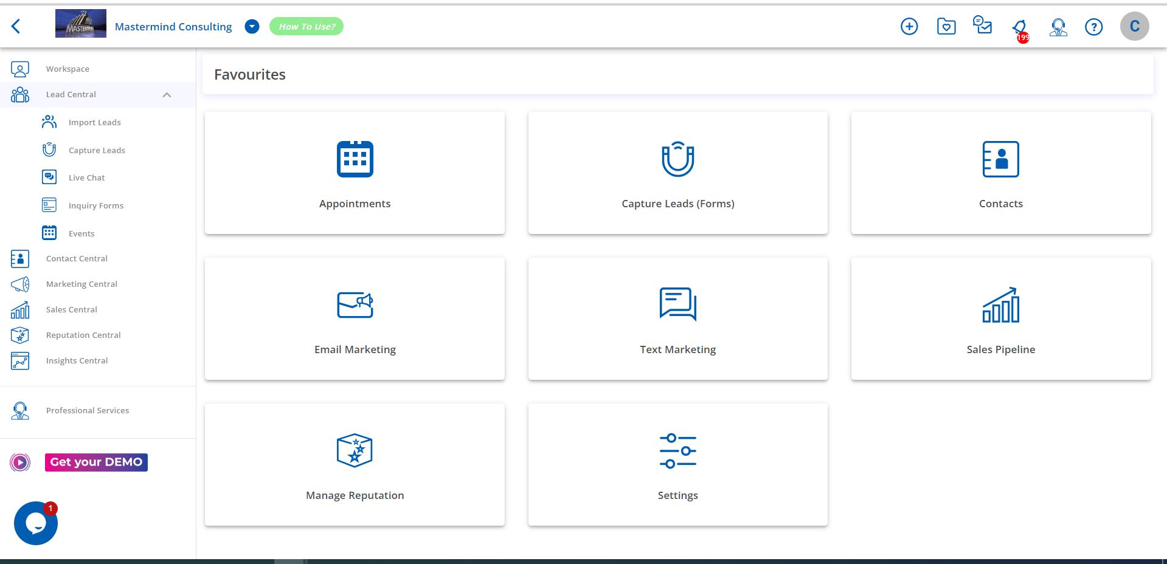Click the Contacts address book icon

(1001, 159)
